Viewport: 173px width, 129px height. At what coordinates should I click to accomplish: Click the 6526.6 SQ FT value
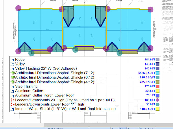(x=147, y=73)
